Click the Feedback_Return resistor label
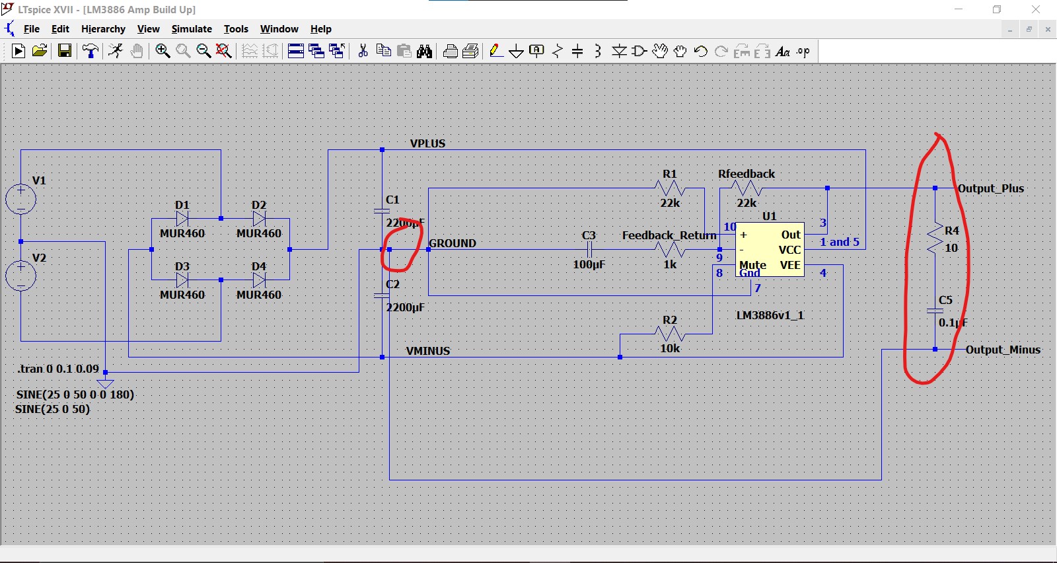This screenshot has width=1057, height=563. tap(669, 235)
